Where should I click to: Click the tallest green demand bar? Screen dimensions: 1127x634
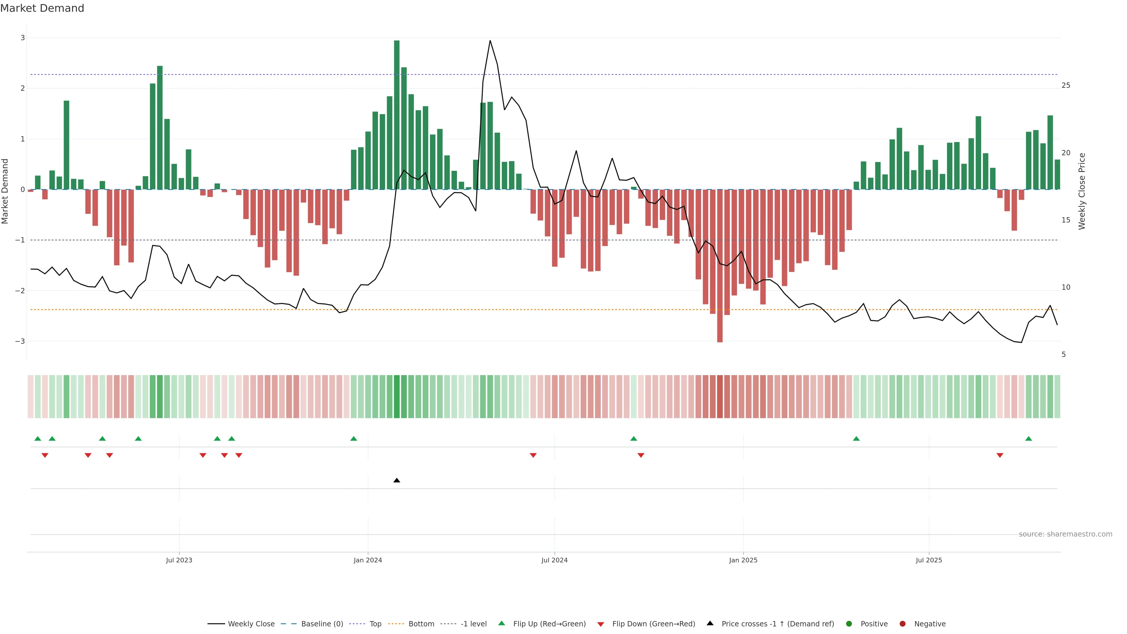pyautogui.click(x=397, y=115)
